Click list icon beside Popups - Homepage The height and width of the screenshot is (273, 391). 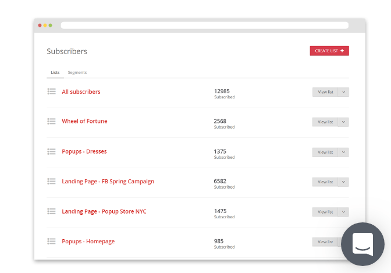(x=51, y=241)
